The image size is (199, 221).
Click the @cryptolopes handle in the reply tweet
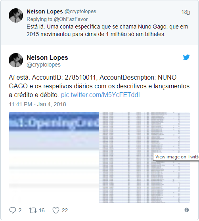tap(80, 11)
